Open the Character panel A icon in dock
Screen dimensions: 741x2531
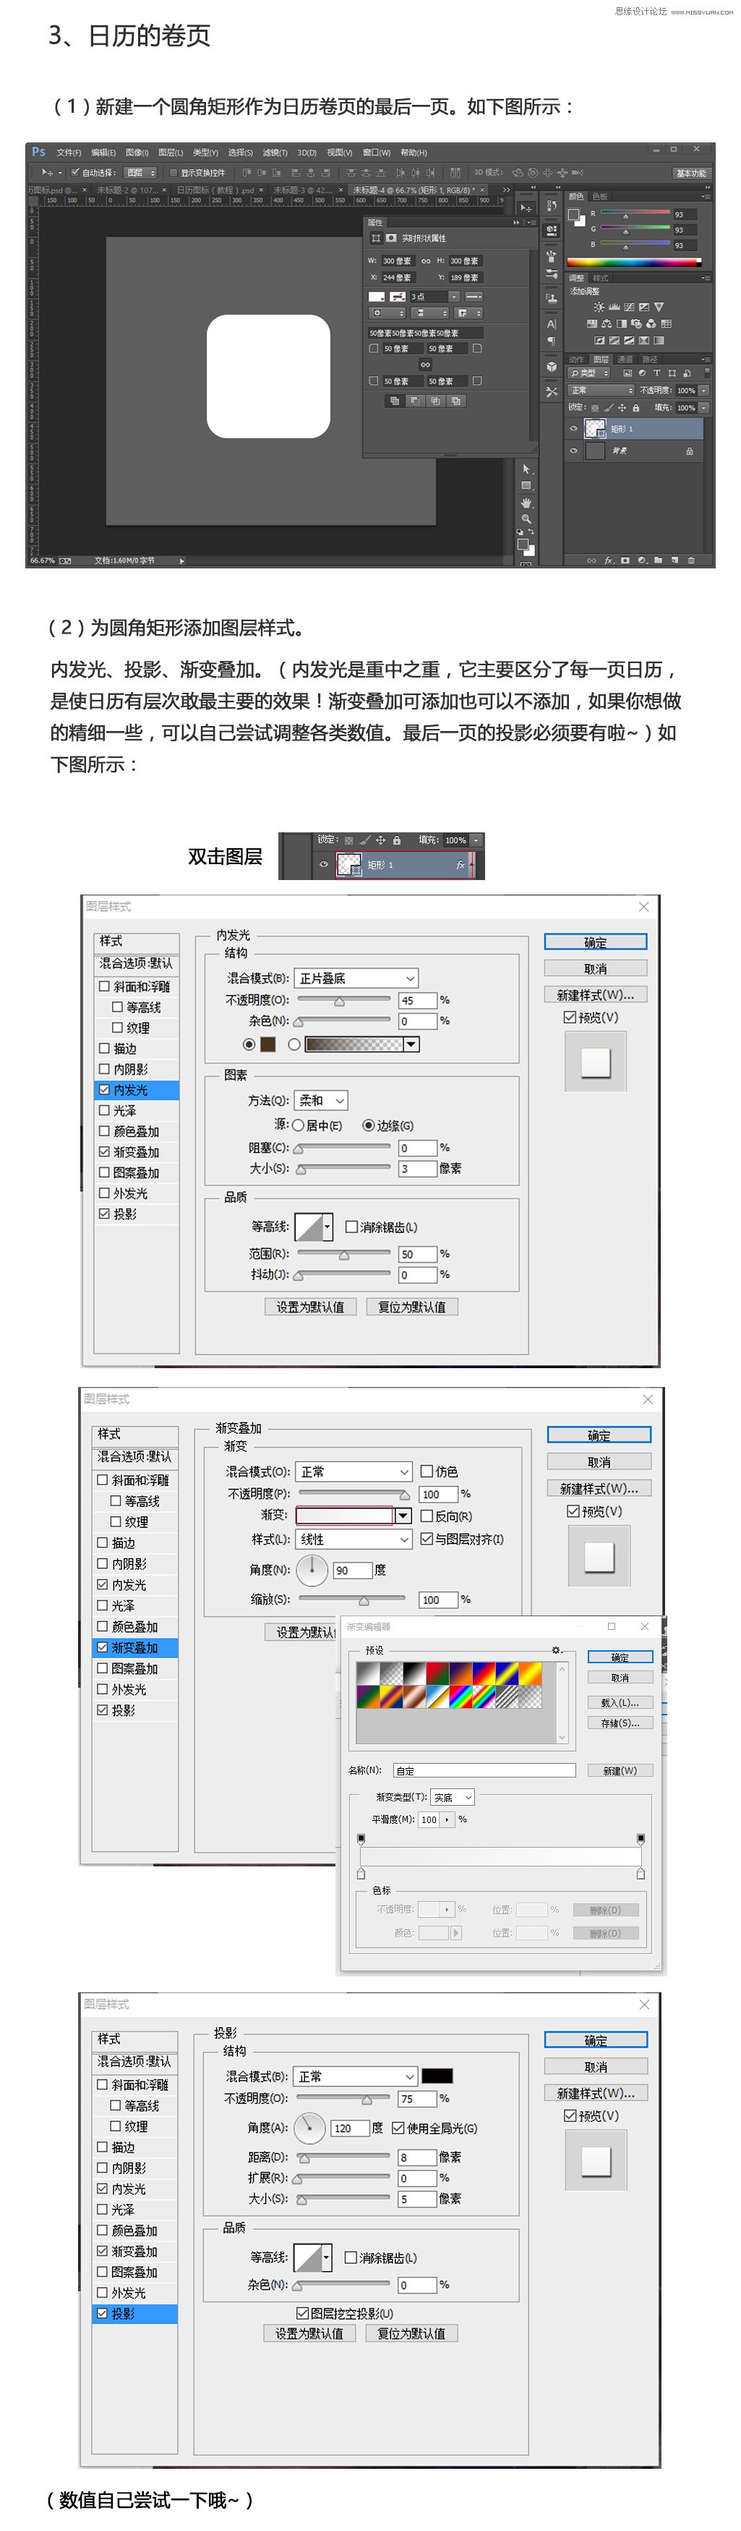[x=552, y=323]
